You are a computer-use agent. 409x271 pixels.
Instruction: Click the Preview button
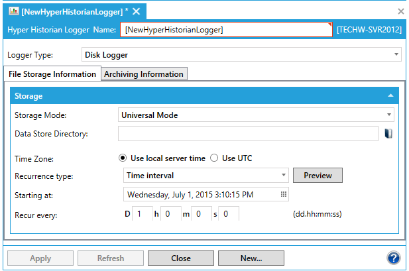tap(318, 176)
